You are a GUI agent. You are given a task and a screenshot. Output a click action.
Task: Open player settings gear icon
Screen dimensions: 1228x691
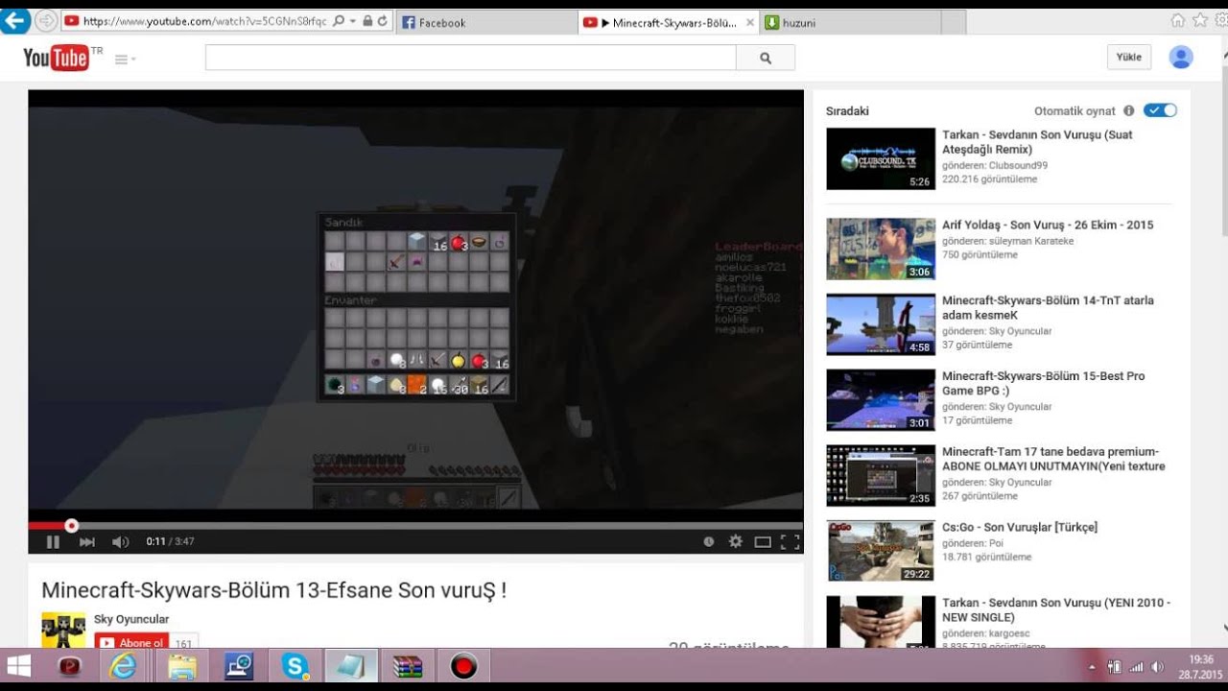click(x=736, y=541)
